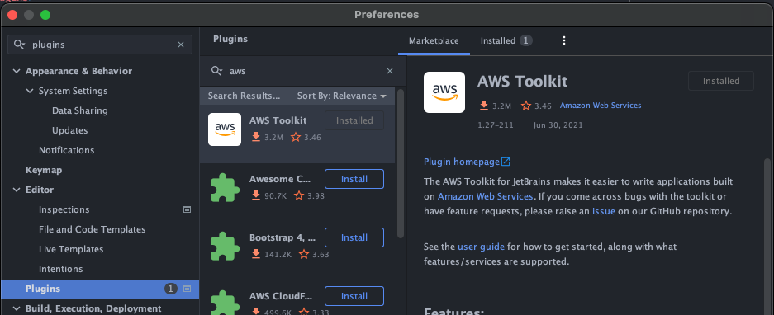
Task: Collapse the System Settings subsection
Action: [x=30, y=92]
